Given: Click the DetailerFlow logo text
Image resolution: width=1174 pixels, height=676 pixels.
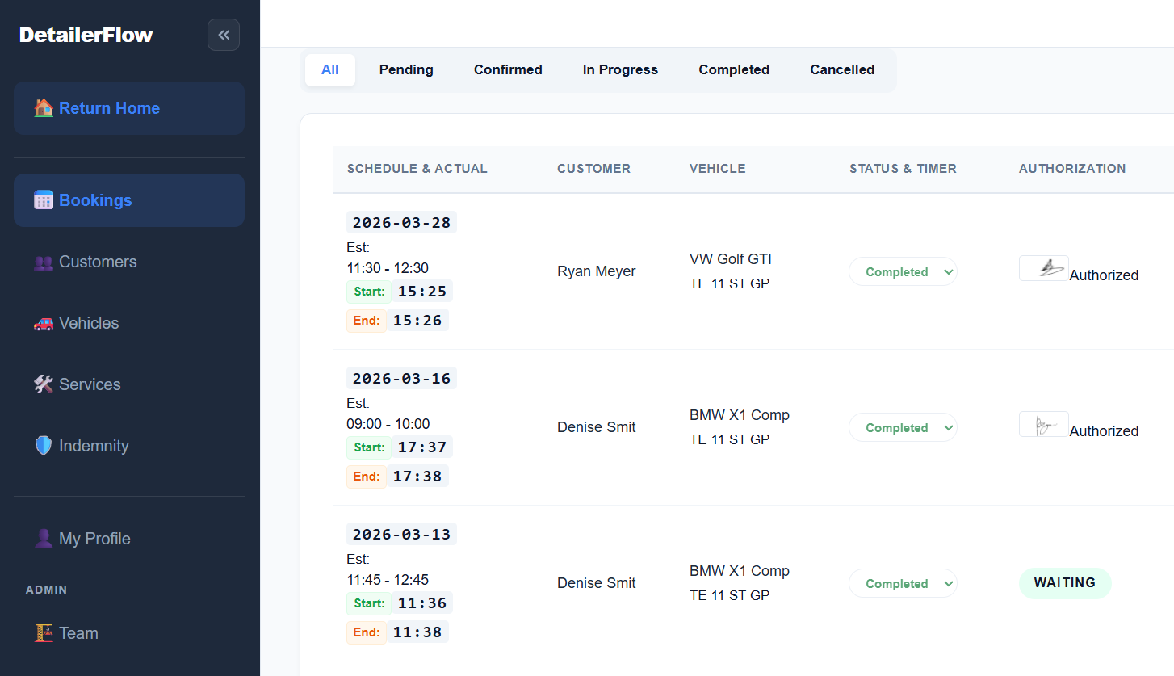Looking at the screenshot, I should point(86,35).
